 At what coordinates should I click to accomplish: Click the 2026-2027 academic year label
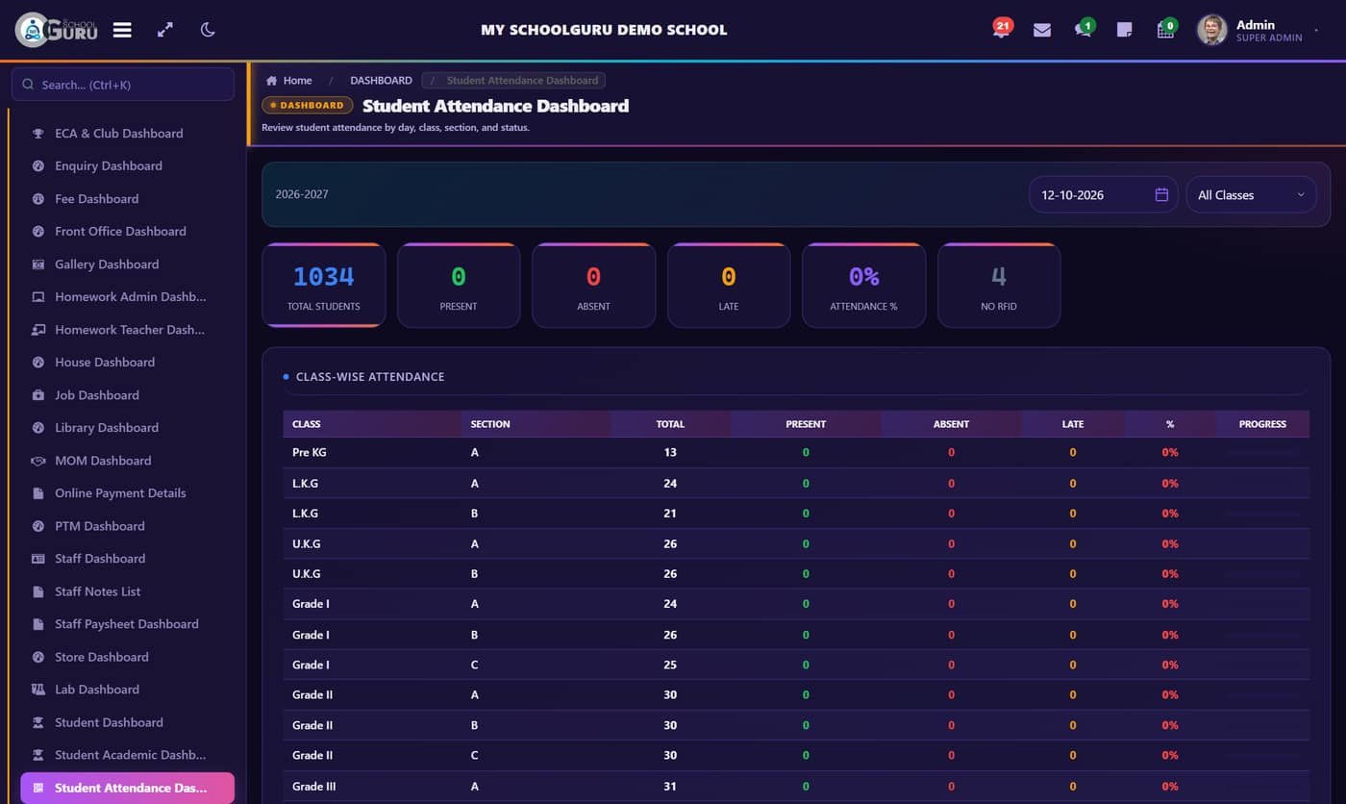click(x=302, y=194)
